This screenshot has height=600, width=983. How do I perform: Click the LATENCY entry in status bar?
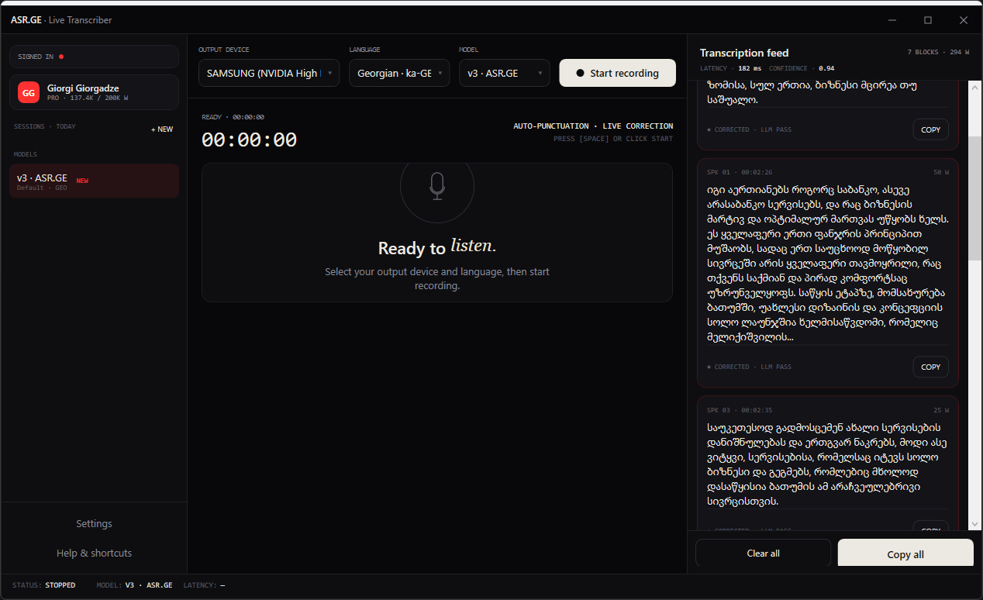click(x=204, y=585)
